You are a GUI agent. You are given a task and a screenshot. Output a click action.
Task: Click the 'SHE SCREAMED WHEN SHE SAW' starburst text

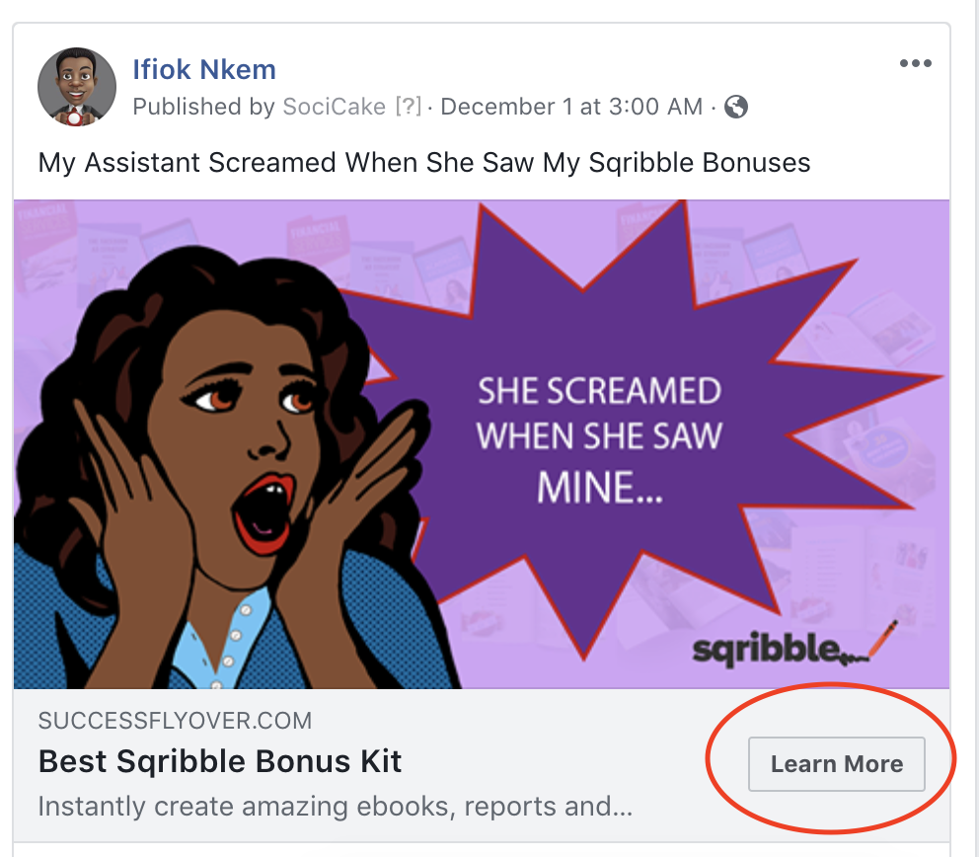click(599, 414)
